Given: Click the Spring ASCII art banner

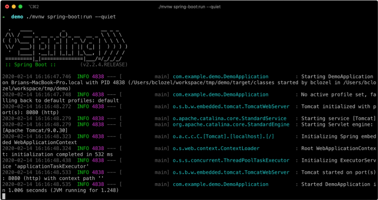Looking at the screenshot, I should tap(65, 46).
